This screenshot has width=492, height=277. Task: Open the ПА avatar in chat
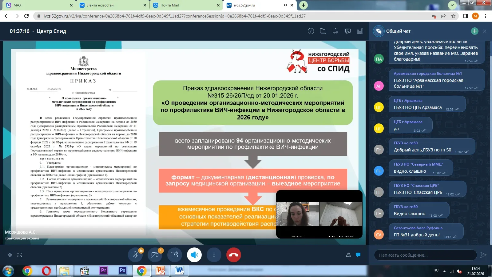coord(379,59)
